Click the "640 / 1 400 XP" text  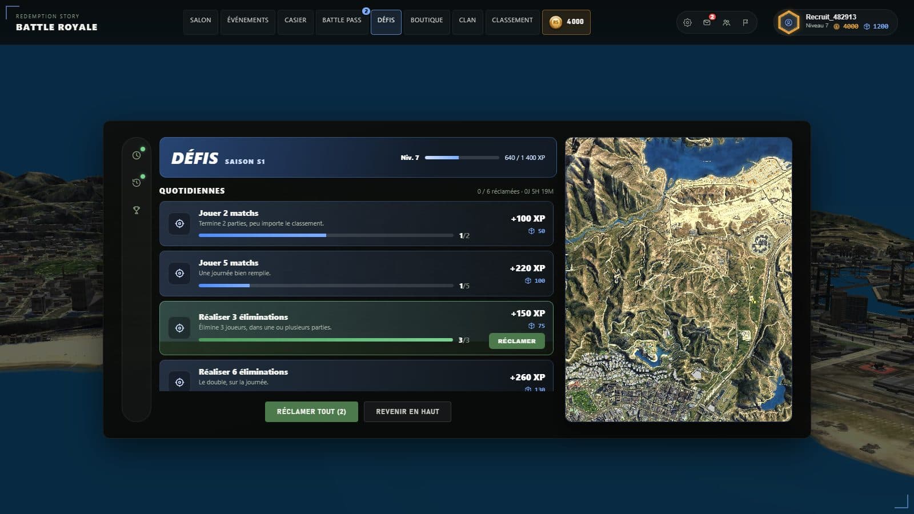click(x=525, y=158)
